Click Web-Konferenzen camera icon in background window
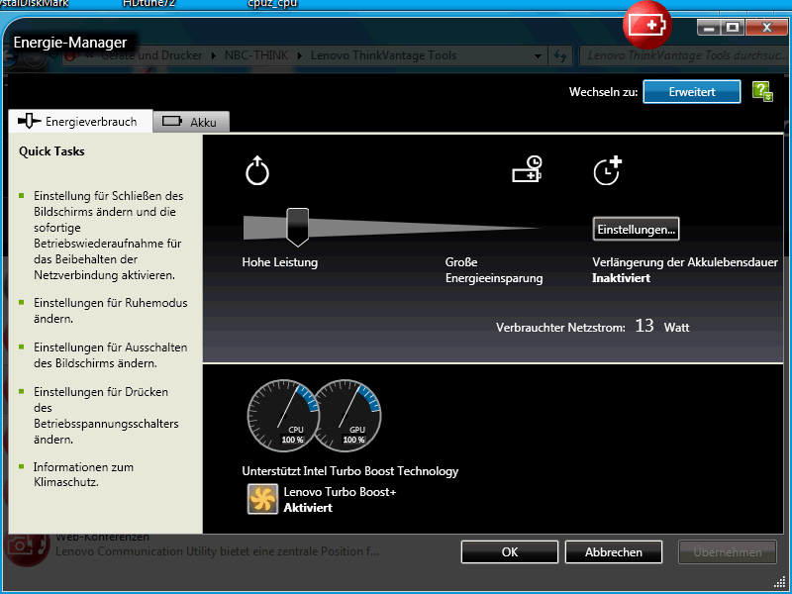Viewport: 792px width, 594px height. click(x=27, y=548)
